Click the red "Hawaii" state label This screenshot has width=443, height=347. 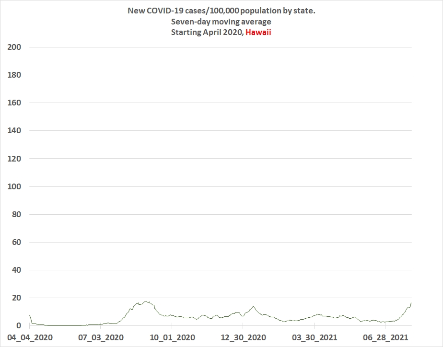[x=258, y=32]
